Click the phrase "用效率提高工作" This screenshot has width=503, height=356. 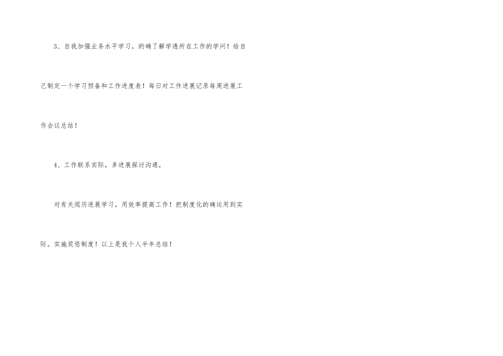[145, 205]
